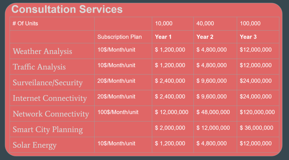Select the Internet Connectivity row label

pyautogui.click(x=50, y=98)
